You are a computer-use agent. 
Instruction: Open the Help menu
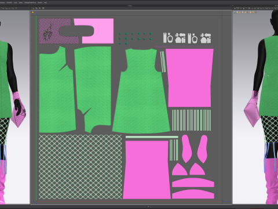45,3
